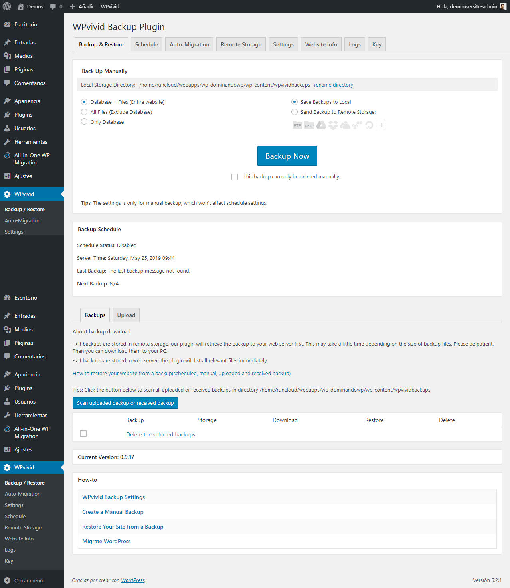The width and height of the screenshot is (510, 588).
Task: Click the 'Next Backup: N/A' text
Action: tap(98, 284)
